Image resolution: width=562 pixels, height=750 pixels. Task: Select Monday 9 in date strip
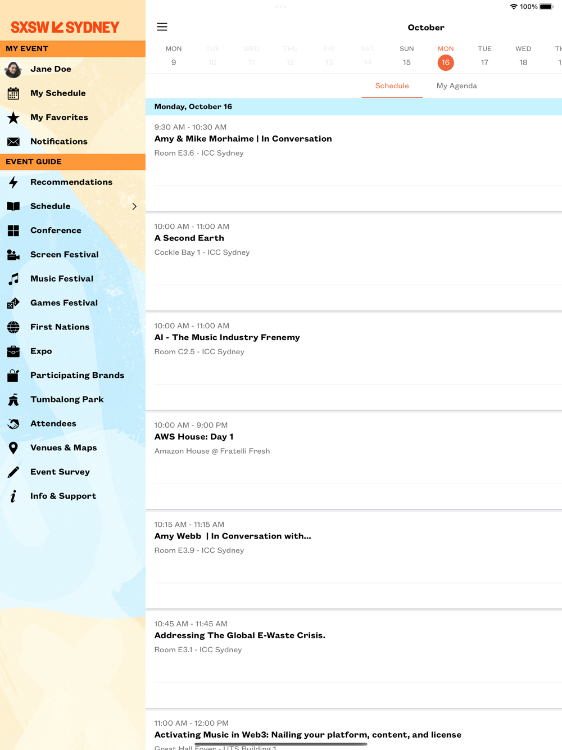tap(174, 56)
